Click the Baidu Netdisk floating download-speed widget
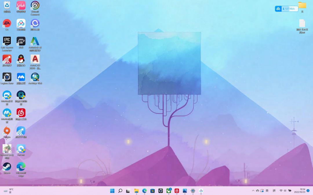Image resolution: width=313 pixels, height=195 pixels. click(x=286, y=9)
